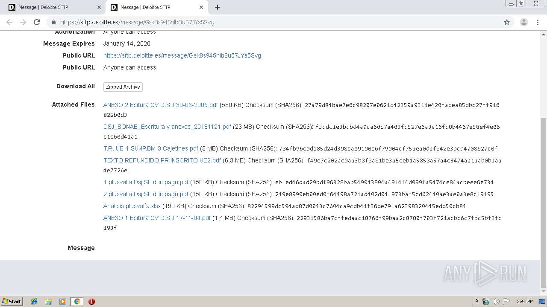Show hidden system tray icons

pyautogui.click(x=476, y=301)
